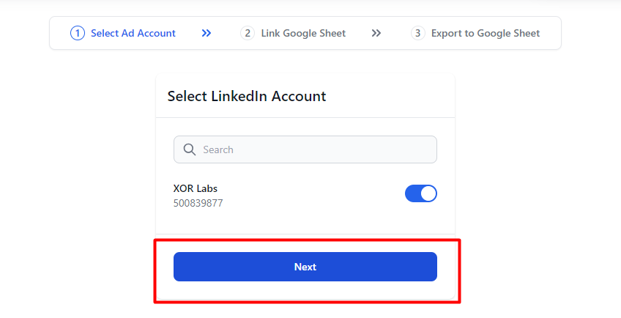The height and width of the screenshot is (318, 621).
Task: Focus the Search accounts input field
Action: tap(305, 149)
